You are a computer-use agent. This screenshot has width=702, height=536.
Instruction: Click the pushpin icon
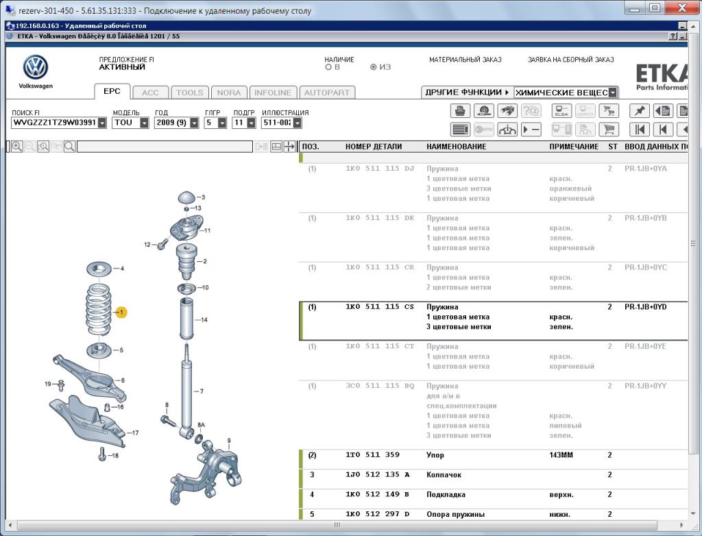tap(640, 110)
